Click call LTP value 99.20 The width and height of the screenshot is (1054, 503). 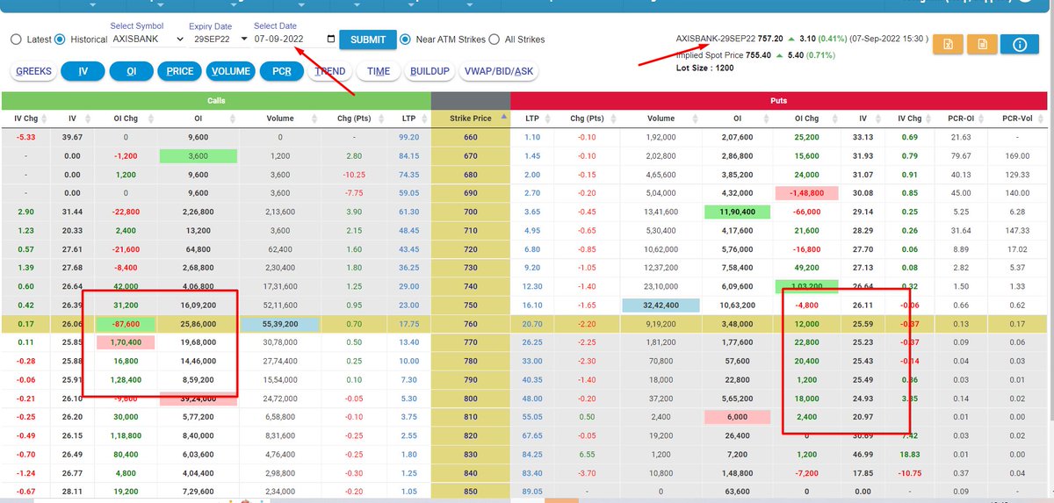(x=408, y=137)
